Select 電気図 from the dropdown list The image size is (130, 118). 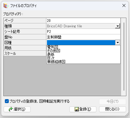[x=83, y=47]
